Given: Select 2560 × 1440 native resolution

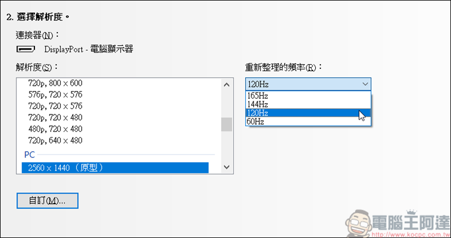Looking at the screenshot, I should tap(115, 168).
